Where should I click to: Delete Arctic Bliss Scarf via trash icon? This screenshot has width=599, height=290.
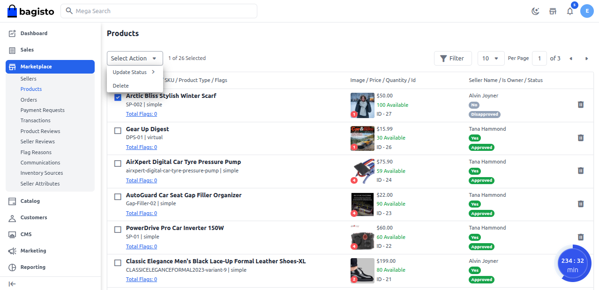[x=580, y=104]
